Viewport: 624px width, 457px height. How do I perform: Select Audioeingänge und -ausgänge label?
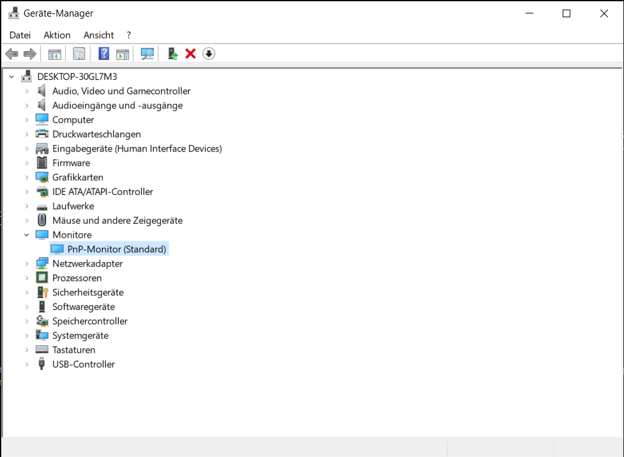point(118,105)
